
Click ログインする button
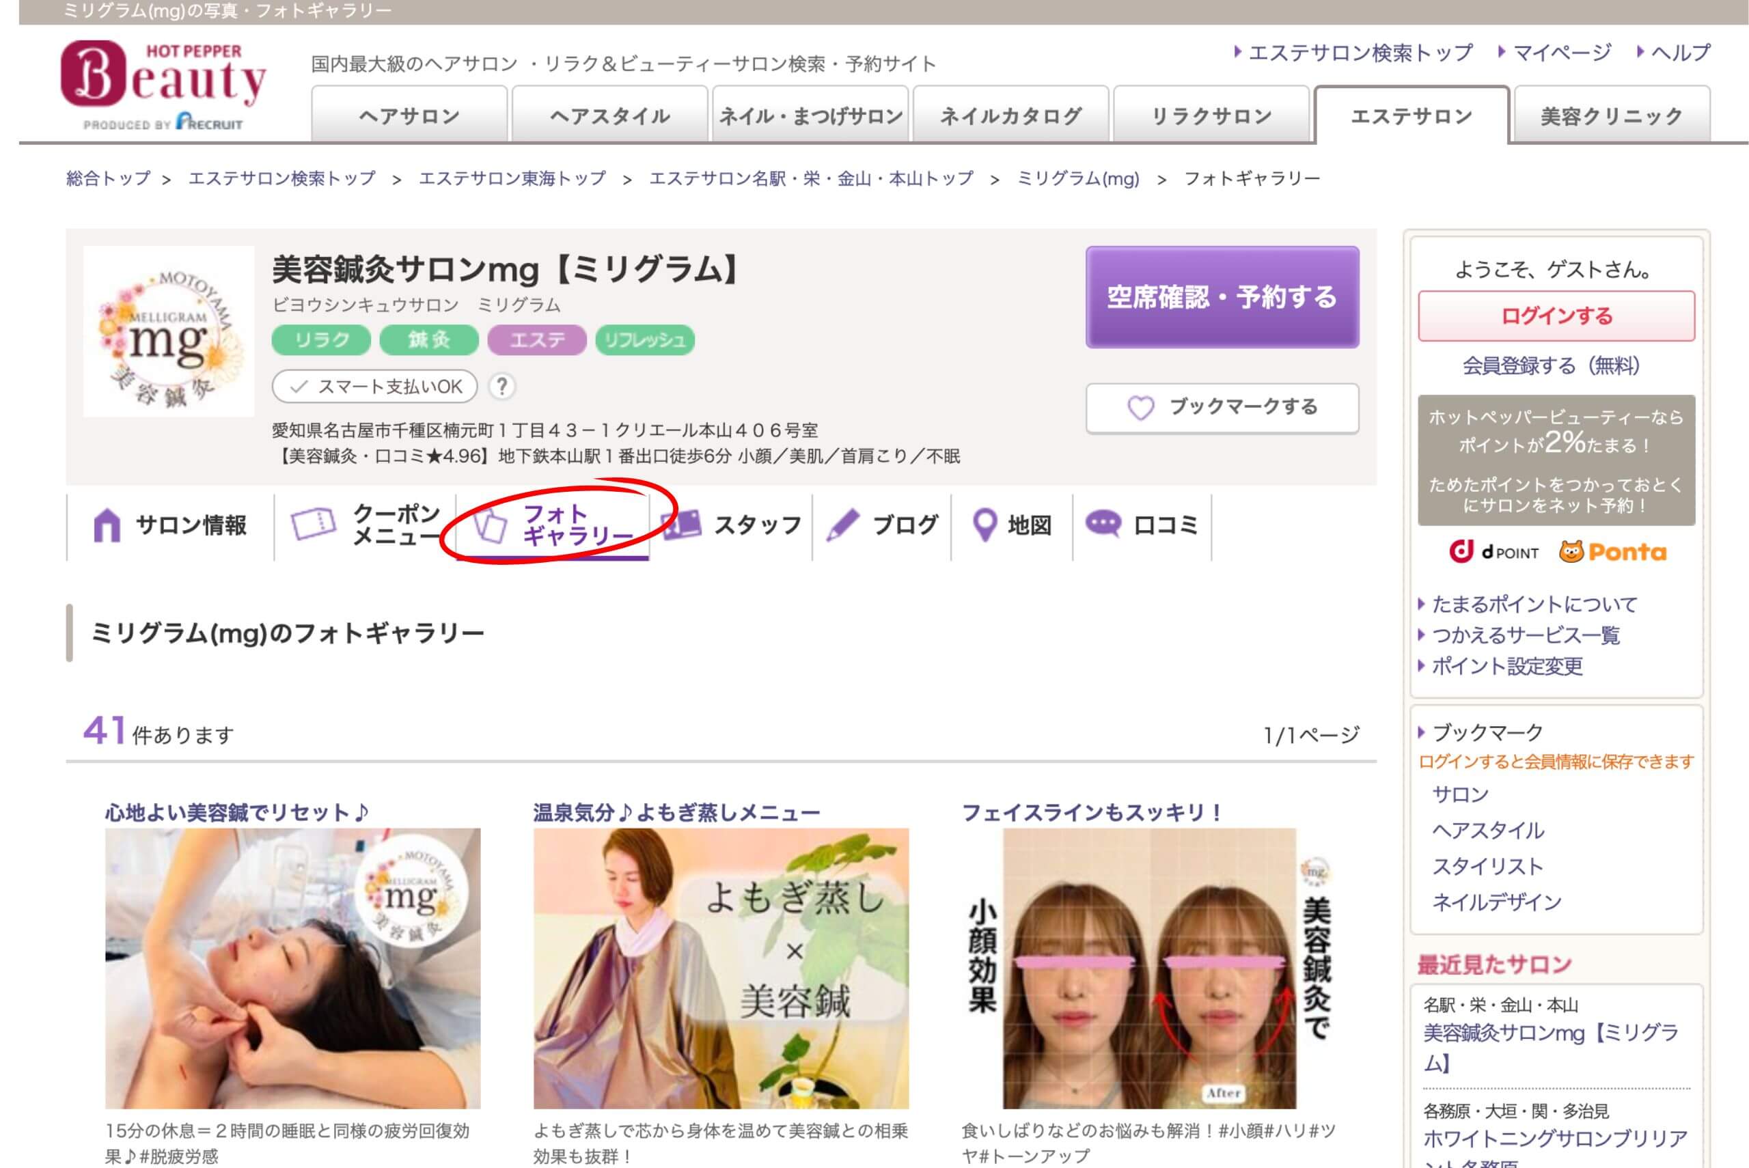[x=1556, y=316]
